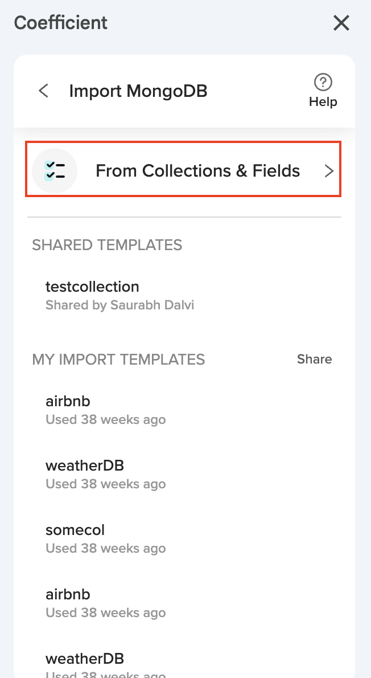Open the bottom-most weatherDB template

[84, 659]
